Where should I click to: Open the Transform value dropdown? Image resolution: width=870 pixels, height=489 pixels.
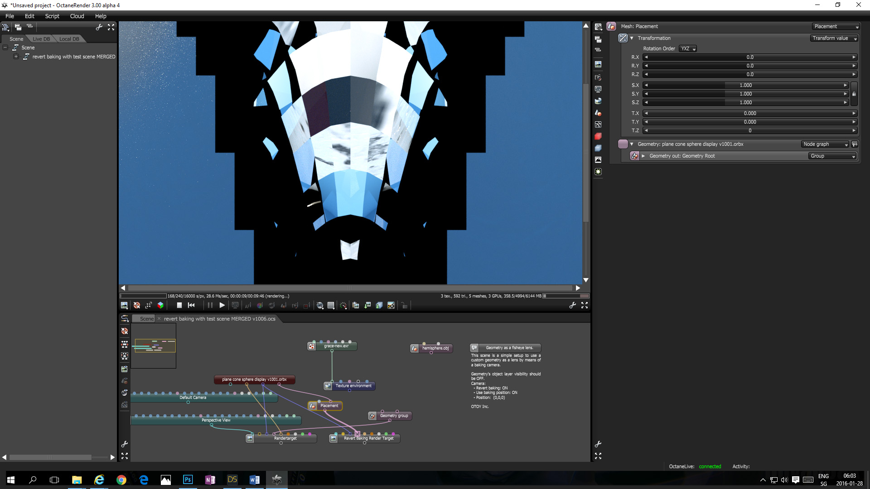(834, 38)
